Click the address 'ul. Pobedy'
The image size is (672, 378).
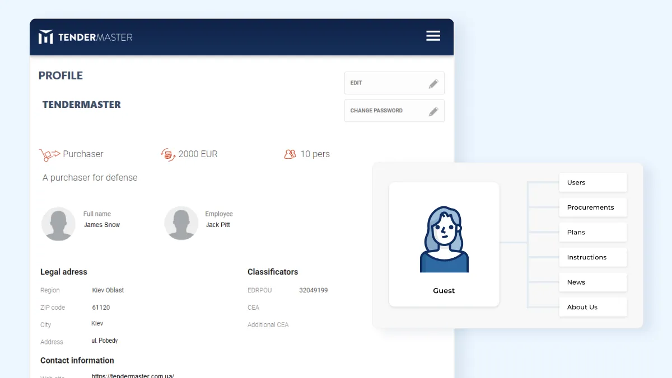click(x=105, y=341)
